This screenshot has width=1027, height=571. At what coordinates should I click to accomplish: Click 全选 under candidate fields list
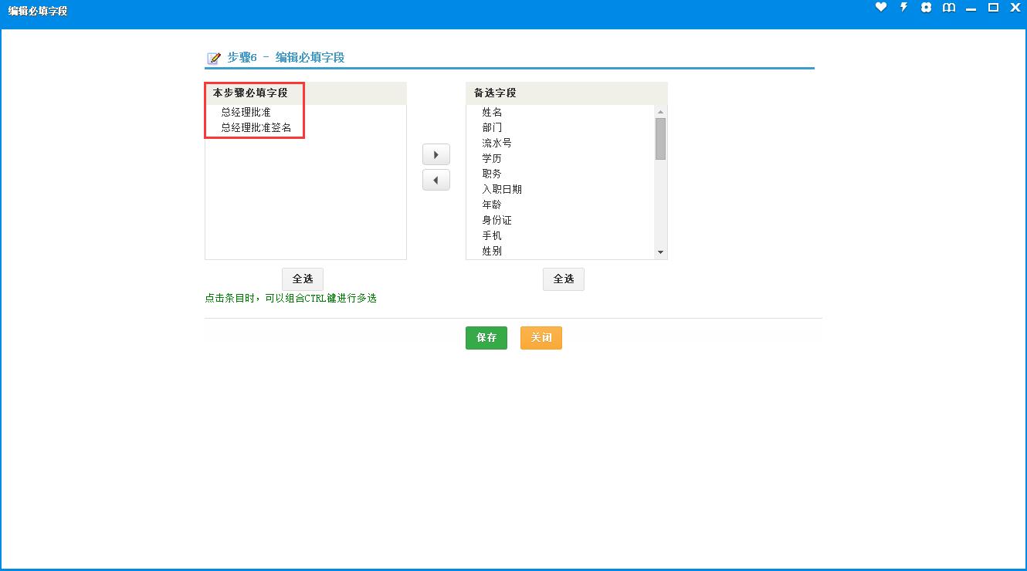point(564,279)
